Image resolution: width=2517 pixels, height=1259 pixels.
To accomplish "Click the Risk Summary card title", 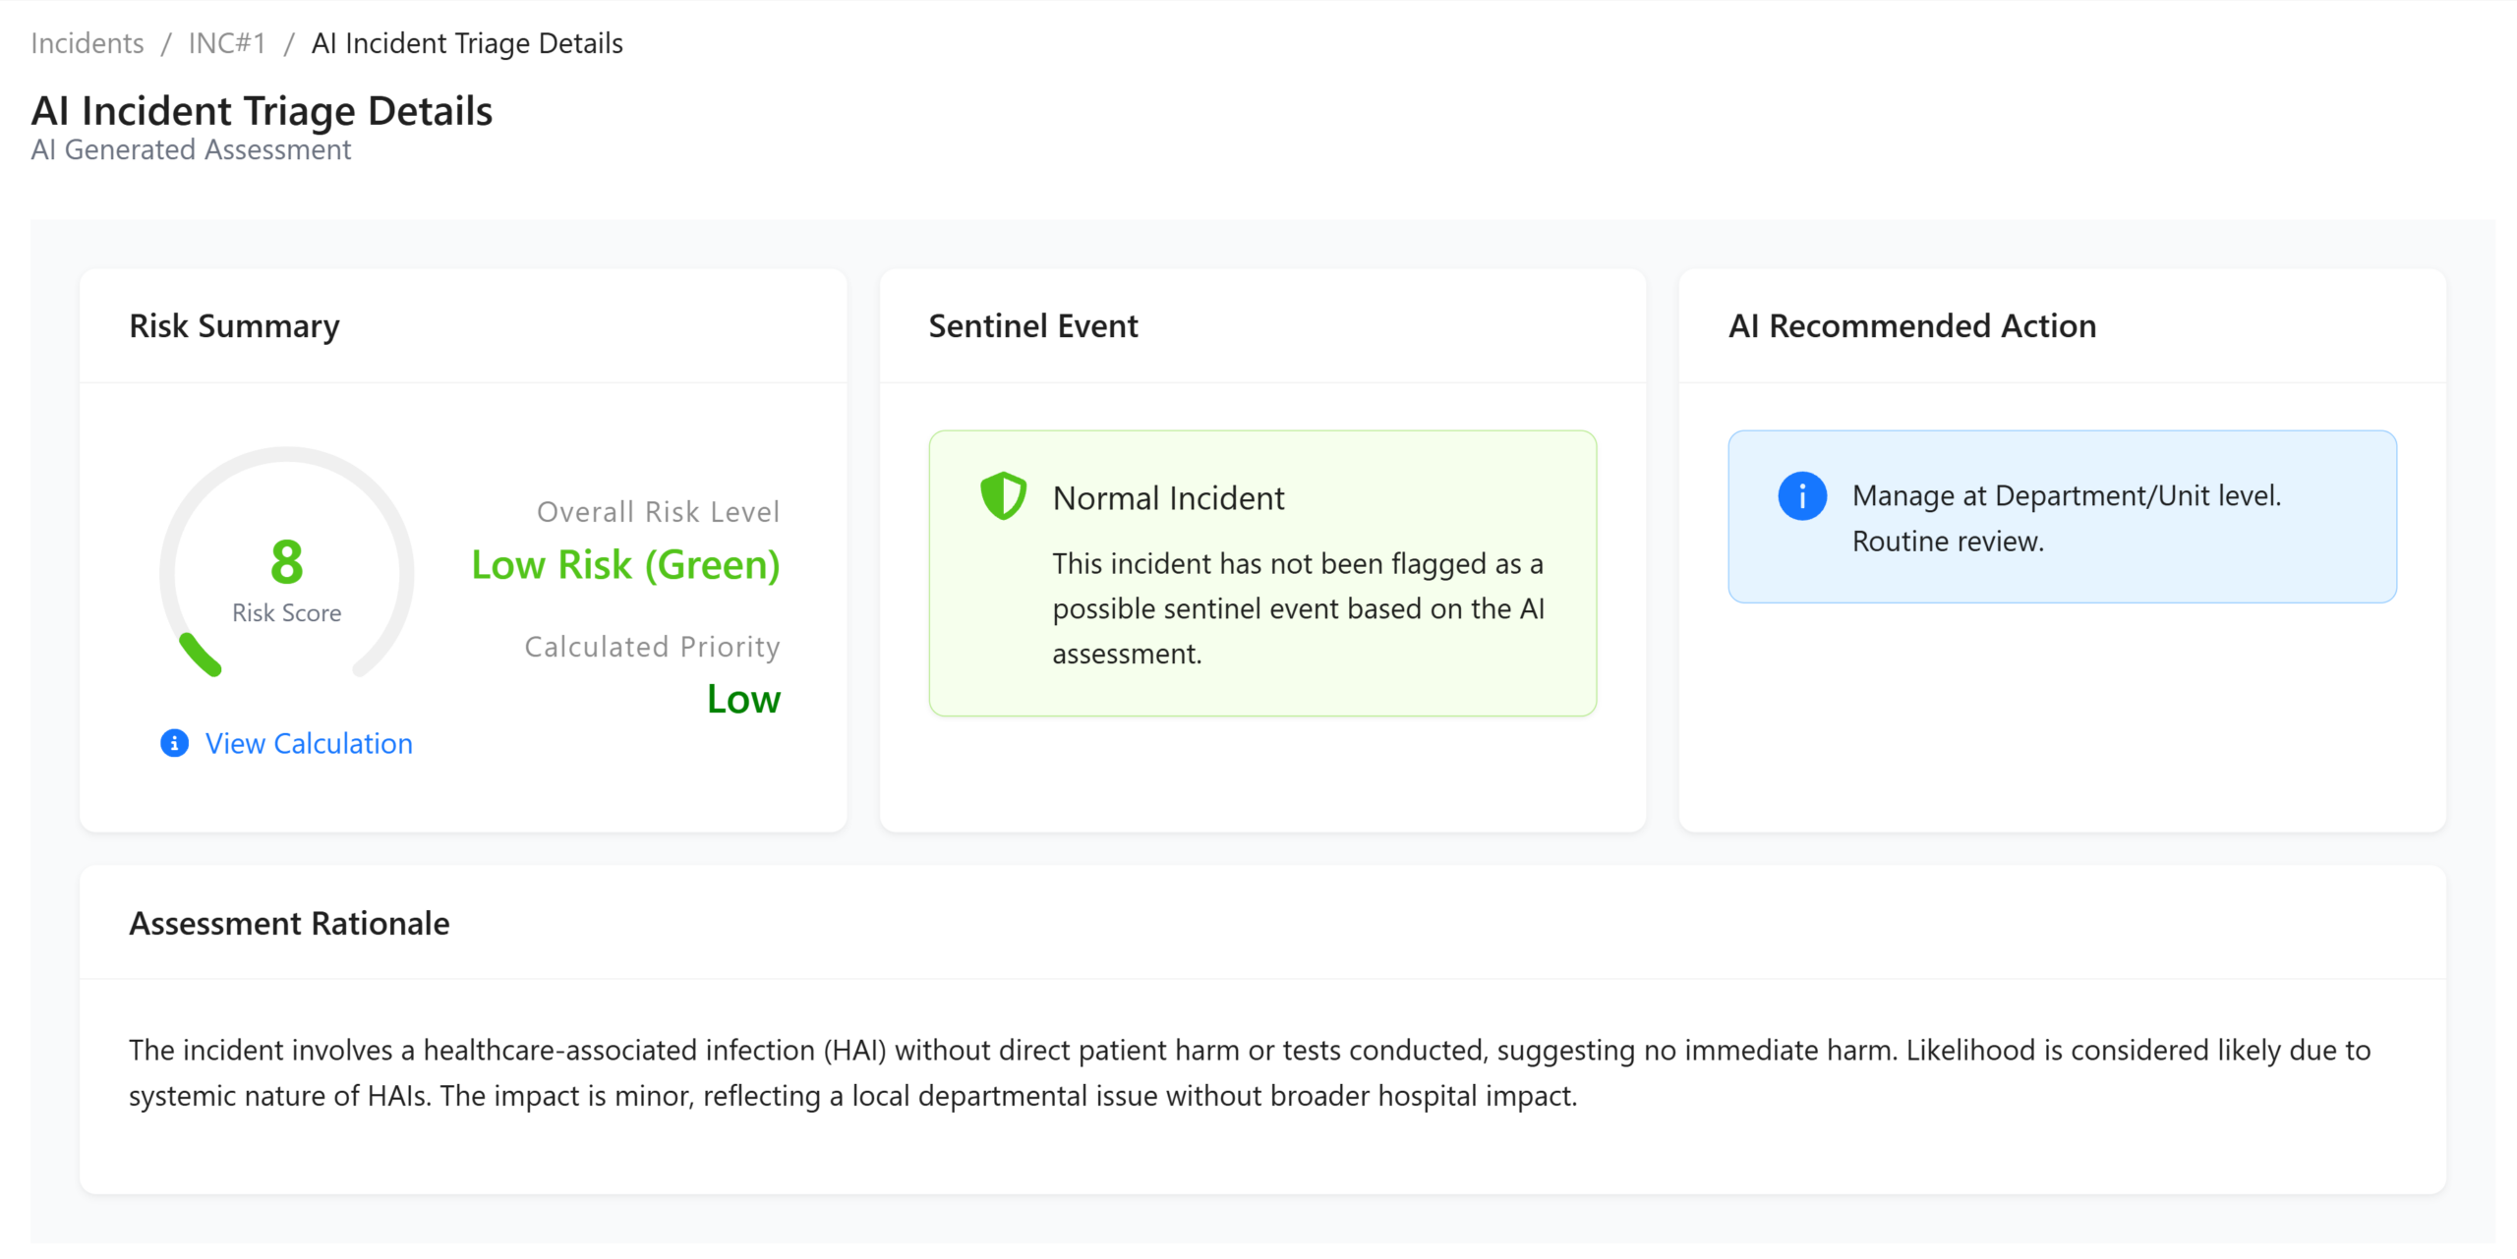I will point(234,325).
